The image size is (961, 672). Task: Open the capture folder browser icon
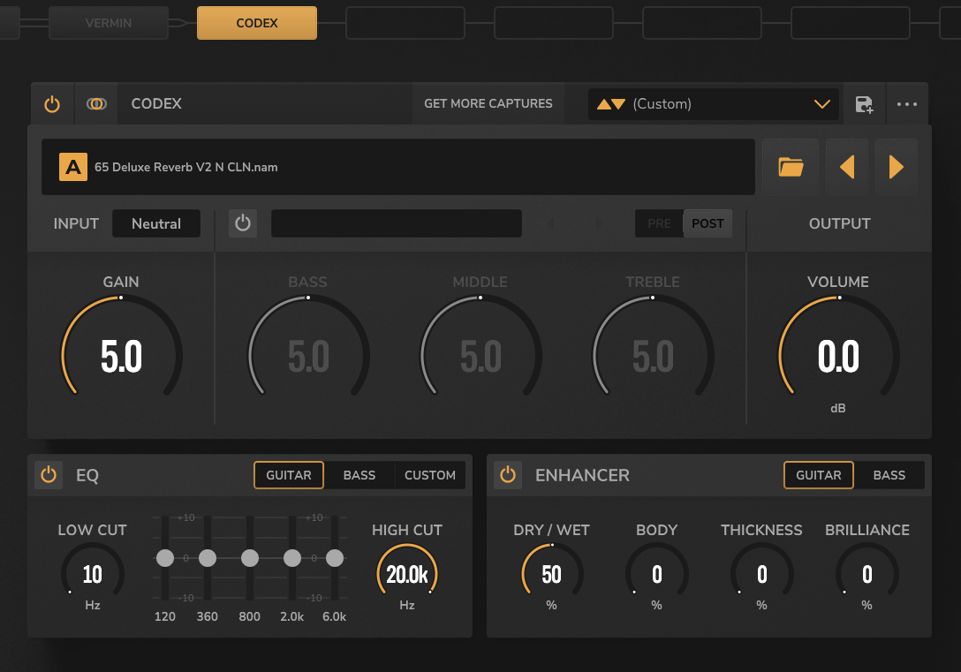click(791, 167)
